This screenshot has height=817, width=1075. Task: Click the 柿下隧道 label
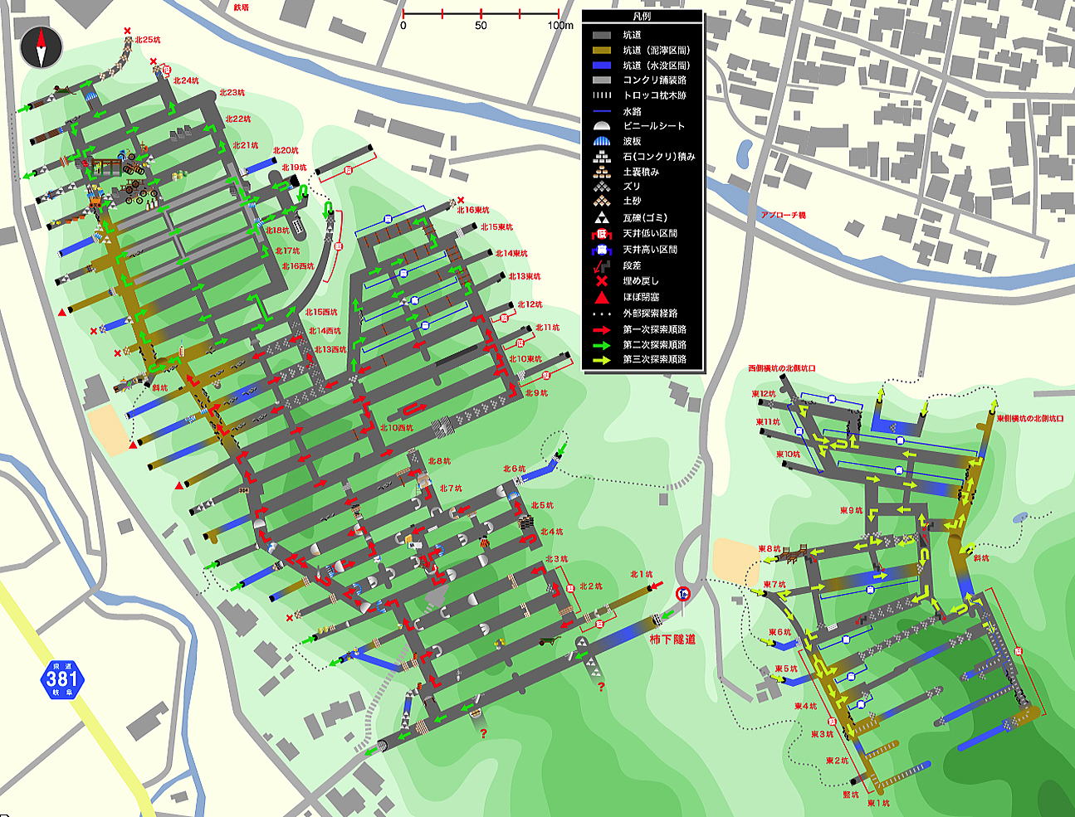pos(672,639)
